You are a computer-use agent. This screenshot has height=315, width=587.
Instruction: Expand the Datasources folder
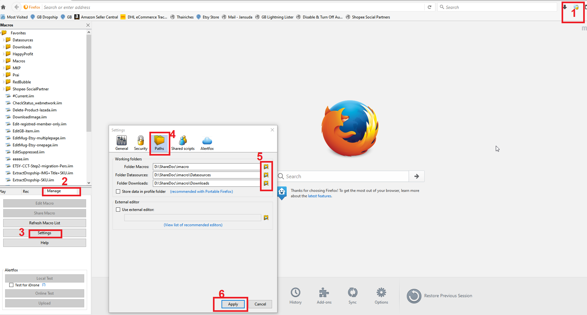coord(3,40)
